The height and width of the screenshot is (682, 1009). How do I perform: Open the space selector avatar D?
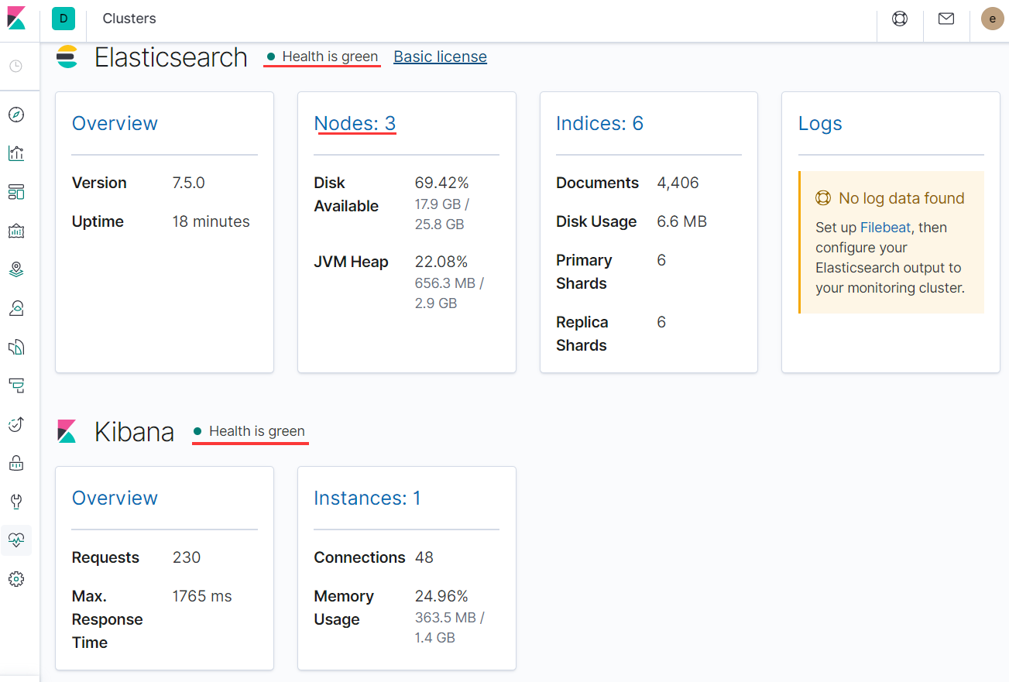(63, 19)
